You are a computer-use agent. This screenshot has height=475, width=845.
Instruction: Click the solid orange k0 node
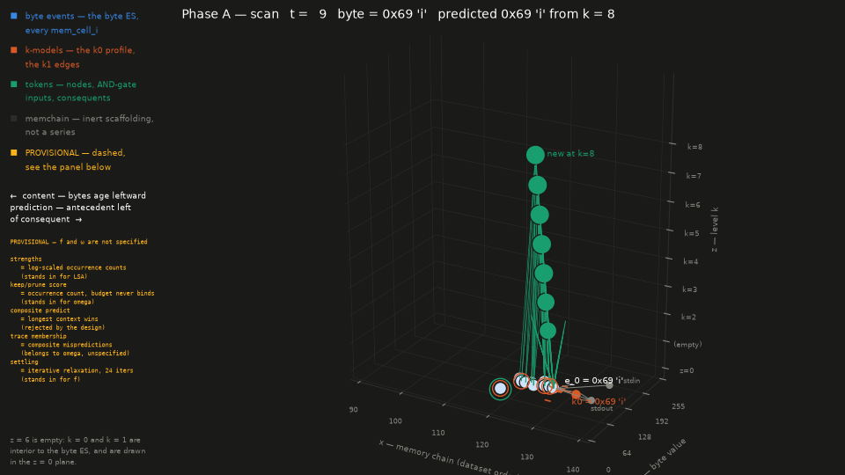(x=576, y=395)
